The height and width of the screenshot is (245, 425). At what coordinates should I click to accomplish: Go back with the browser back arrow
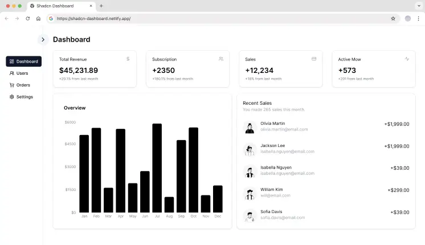point(7,18)
